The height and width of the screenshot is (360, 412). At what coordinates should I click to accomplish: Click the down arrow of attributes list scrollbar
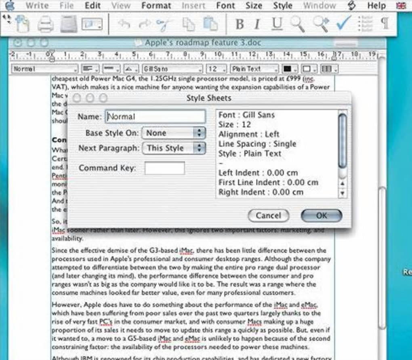click(343, 193)
